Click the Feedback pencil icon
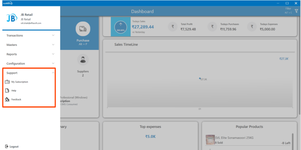Viewport: 301px width, 150px height. (x=7, y=99)
